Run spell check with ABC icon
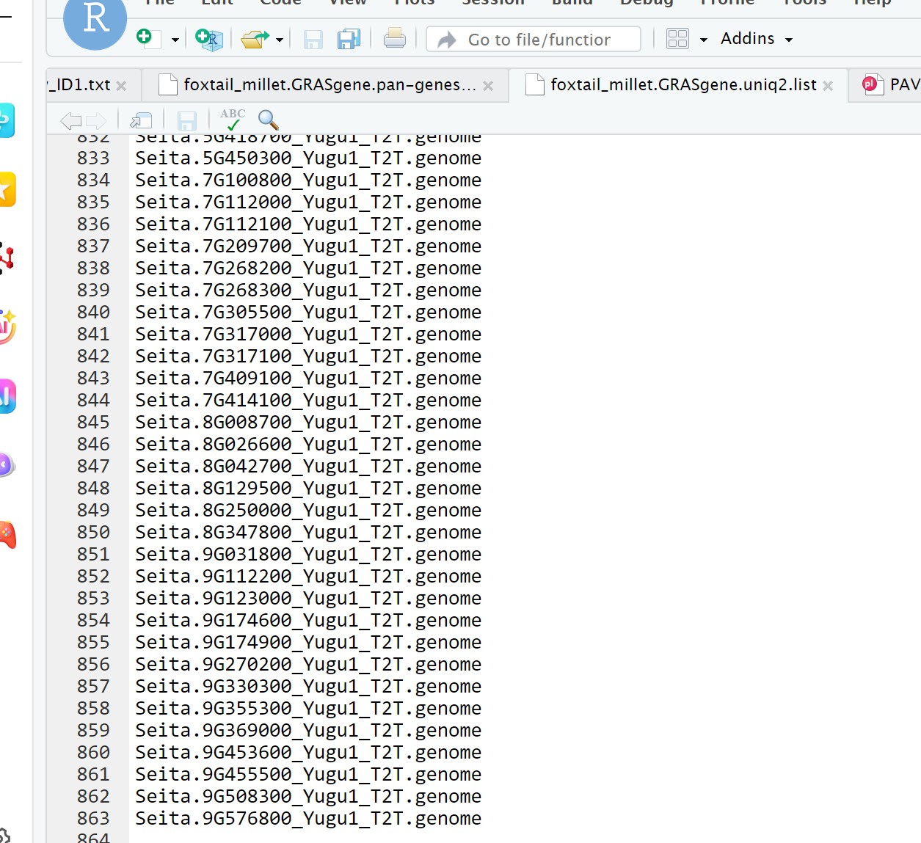 [x=233, y=119]
